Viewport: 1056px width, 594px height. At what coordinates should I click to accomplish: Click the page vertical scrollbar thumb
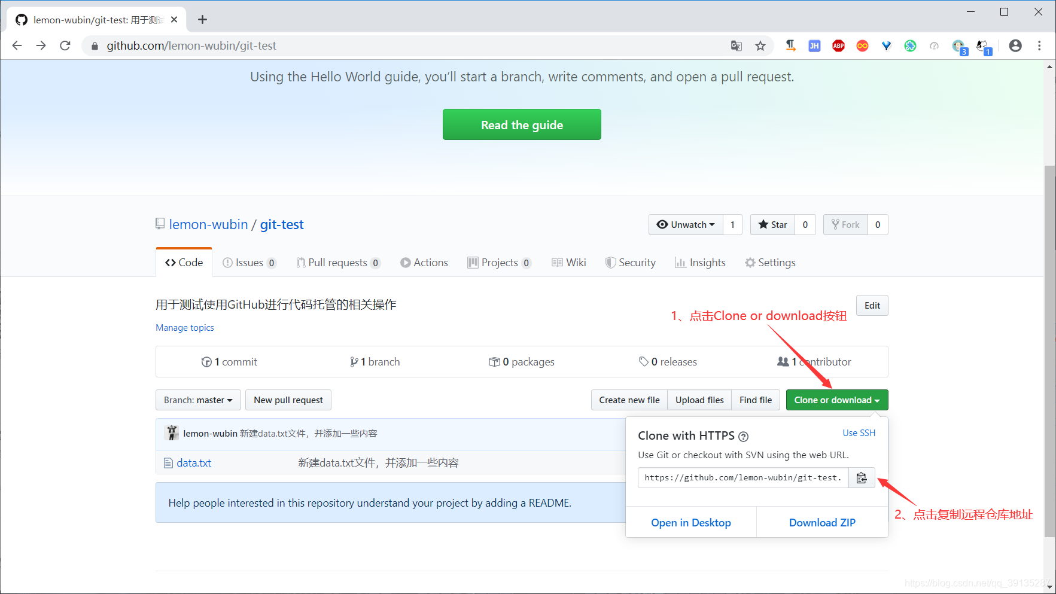point(1050,351)
